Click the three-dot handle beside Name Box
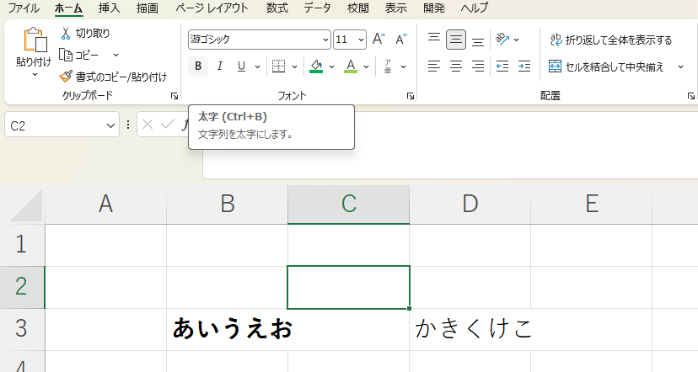 [128, 125]
